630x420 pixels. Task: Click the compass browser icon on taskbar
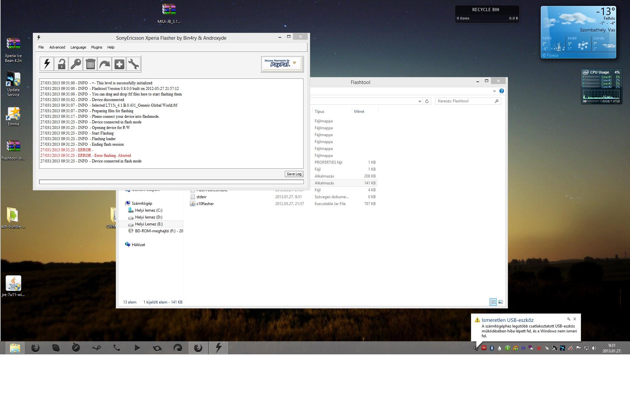76,348
